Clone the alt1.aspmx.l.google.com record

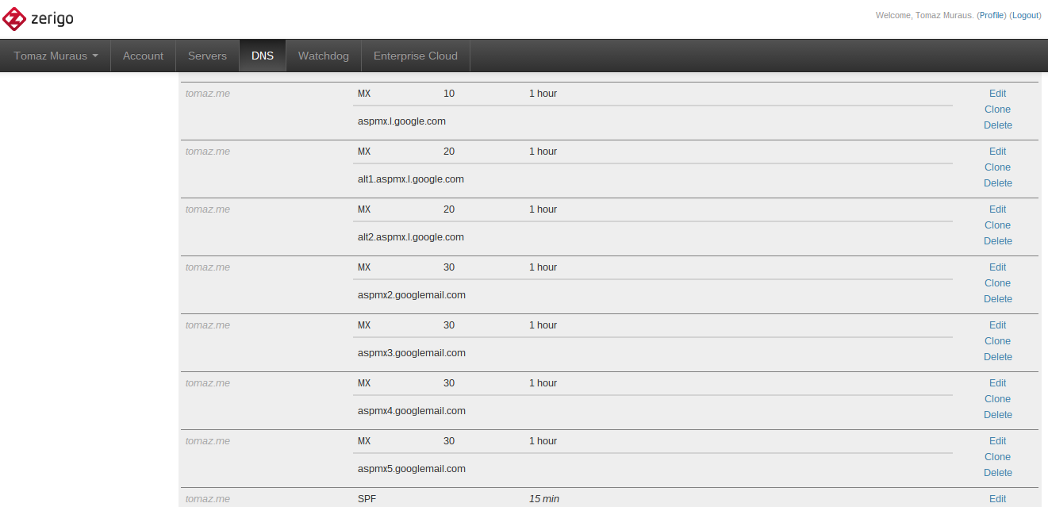tap(997, 167)
